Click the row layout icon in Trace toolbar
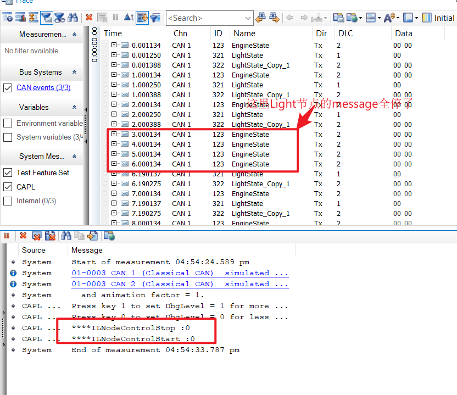The width and height of the screenshot is (457, 395). (371, 18)
